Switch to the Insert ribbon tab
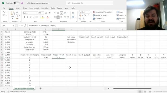This screenshot has width=167, height=93. click(x=18, y=8)
